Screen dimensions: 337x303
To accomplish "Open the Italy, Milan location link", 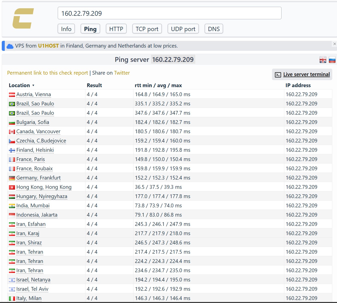I will click(x=29, y=298).
